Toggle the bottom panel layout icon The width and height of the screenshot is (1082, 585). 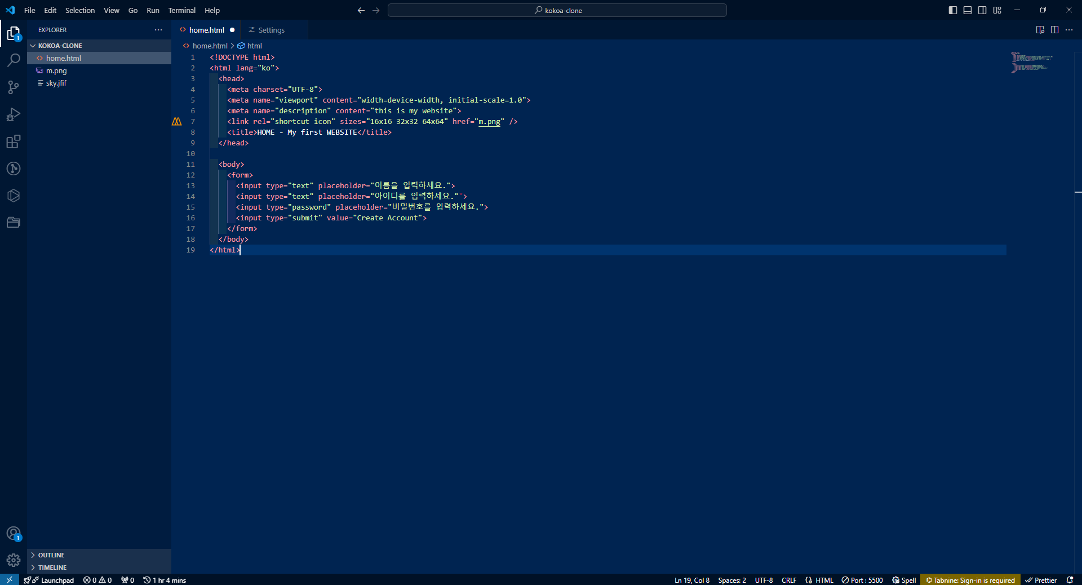[x=968, y=10]
